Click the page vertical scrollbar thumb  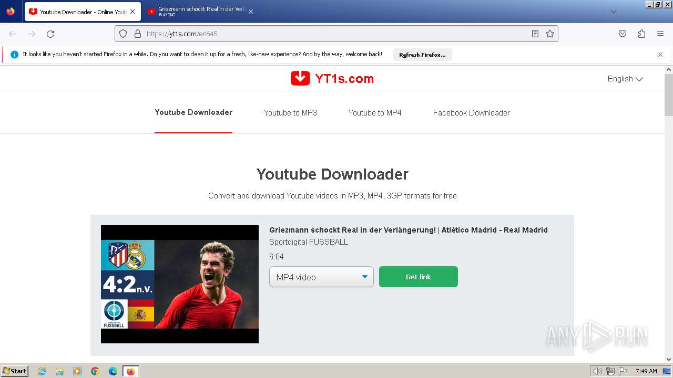pos(669,94)
